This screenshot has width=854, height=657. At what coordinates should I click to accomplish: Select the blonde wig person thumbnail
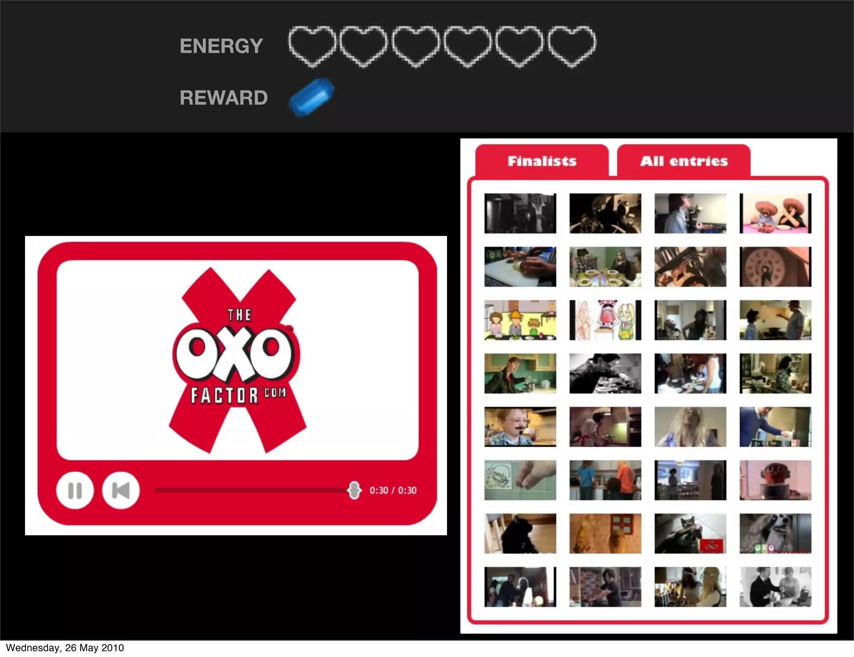690,426
